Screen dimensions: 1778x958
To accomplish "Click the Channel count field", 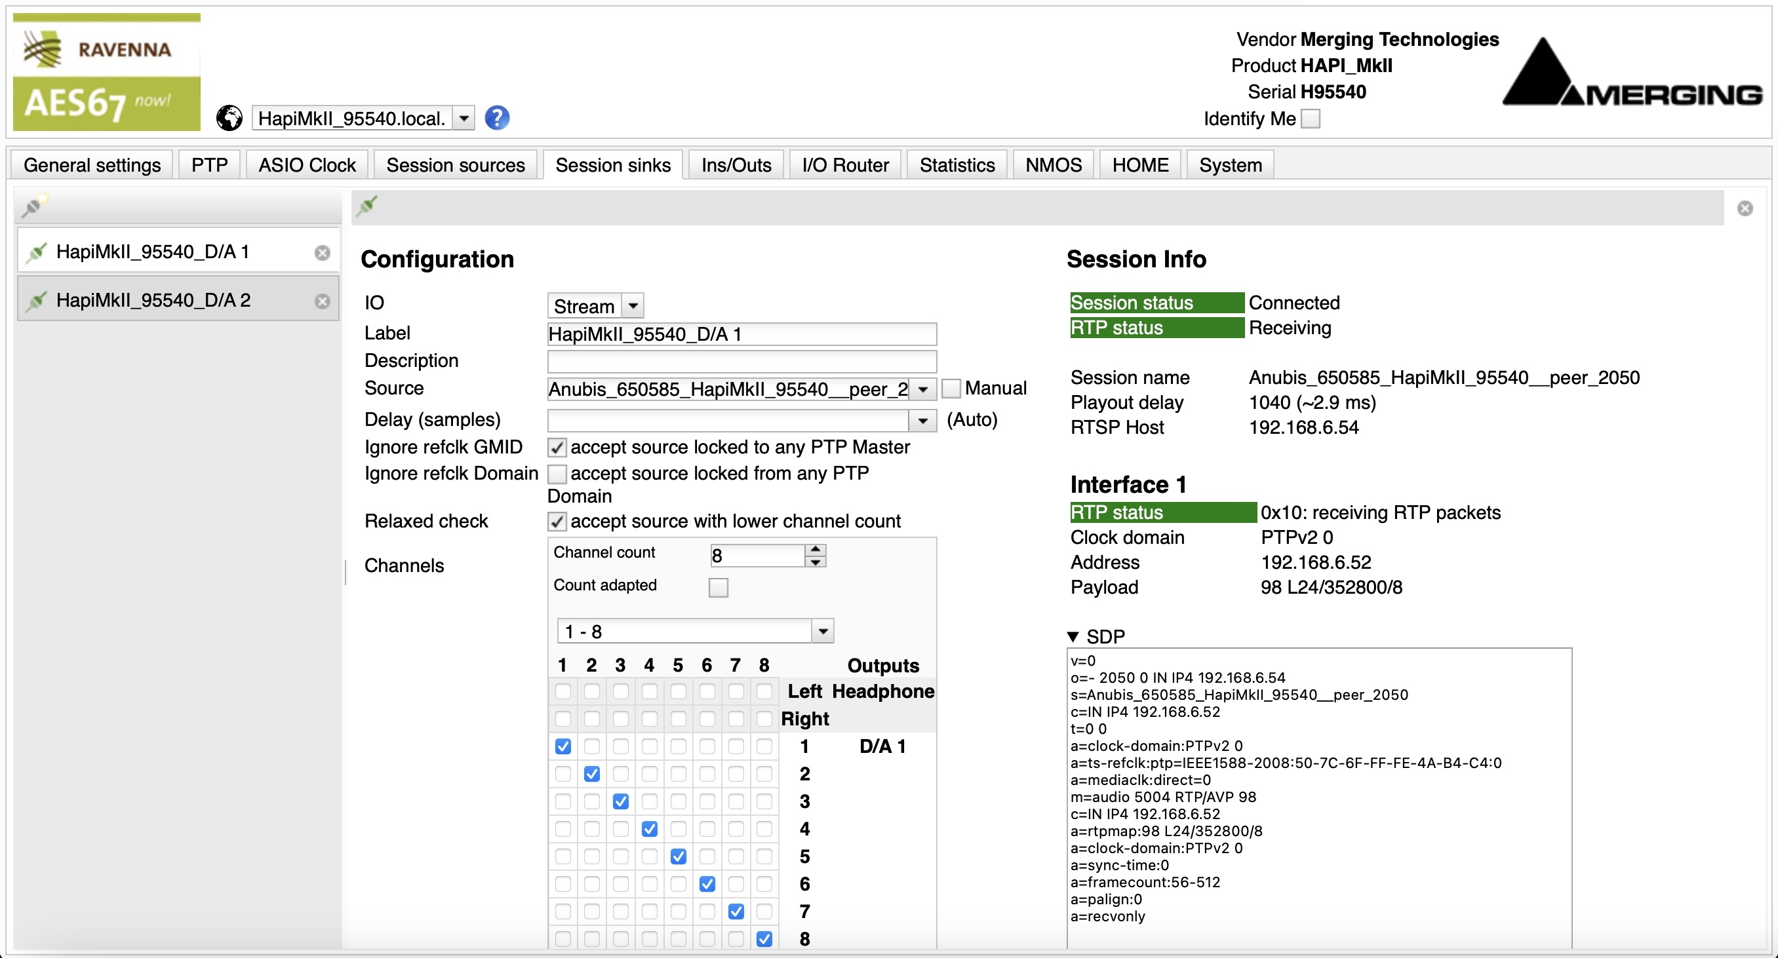I will click(x=758, y=555).
